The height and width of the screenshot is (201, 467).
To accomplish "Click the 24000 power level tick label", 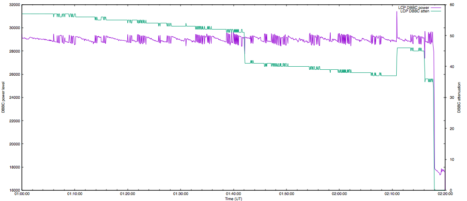I will pyautogui.click(x=14, y=98).
